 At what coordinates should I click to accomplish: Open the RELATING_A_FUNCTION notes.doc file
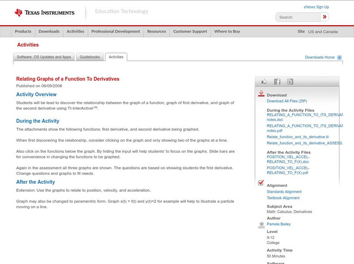click(x=304, y=117)
